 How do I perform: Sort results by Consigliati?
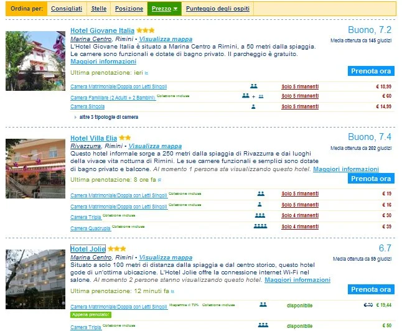(67, 9)
